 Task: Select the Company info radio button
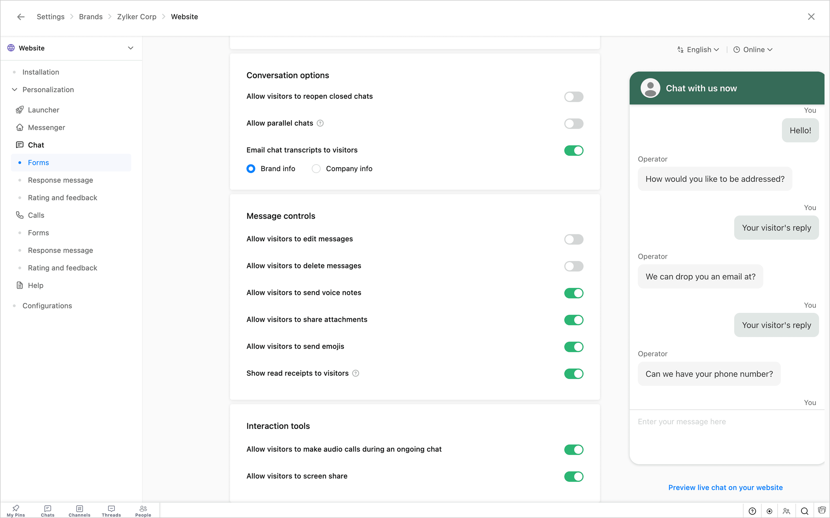[x=316, y=169]
